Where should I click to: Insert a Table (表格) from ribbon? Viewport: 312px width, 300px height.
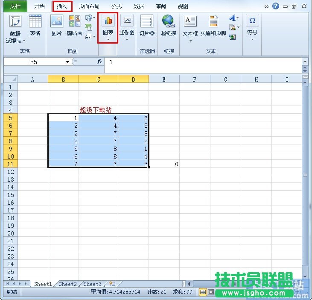(x=35, y=25)
